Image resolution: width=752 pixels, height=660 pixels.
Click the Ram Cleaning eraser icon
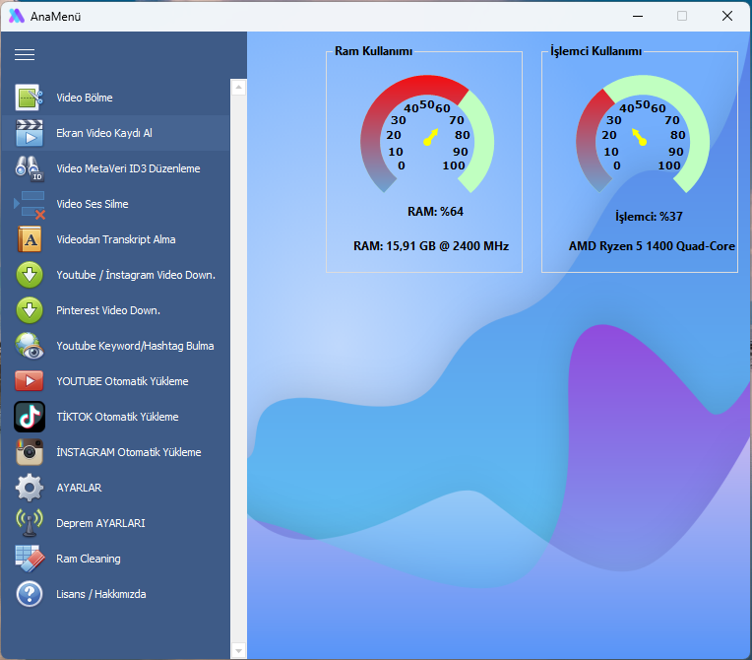click(x=30, y=559)
